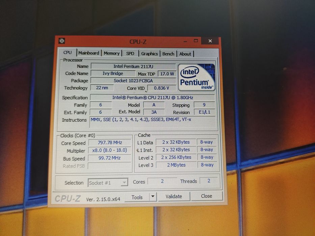The height and width of the screenshot is (236, 315).
Task: Click the Level 3 value 2 MBytes
Action: 176,165
